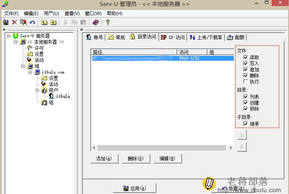
Task: Toggle the 读取 file checkbox
Action: [x=246, y=57]
